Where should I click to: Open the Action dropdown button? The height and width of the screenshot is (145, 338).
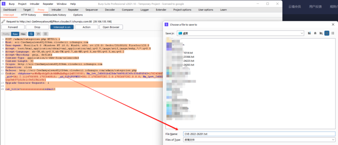pos(87,27)
